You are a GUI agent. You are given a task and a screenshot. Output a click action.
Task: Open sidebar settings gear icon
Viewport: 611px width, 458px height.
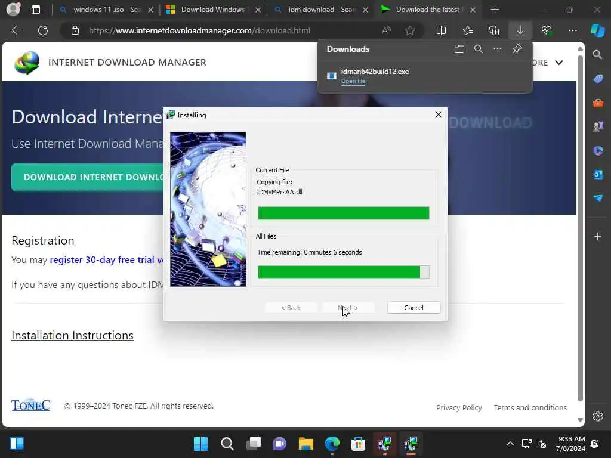pyautogui.click(x=598, y=416)
